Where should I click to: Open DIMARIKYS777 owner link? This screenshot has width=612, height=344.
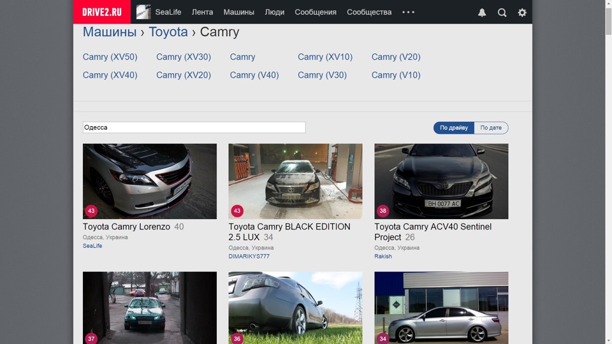(249, 256)
